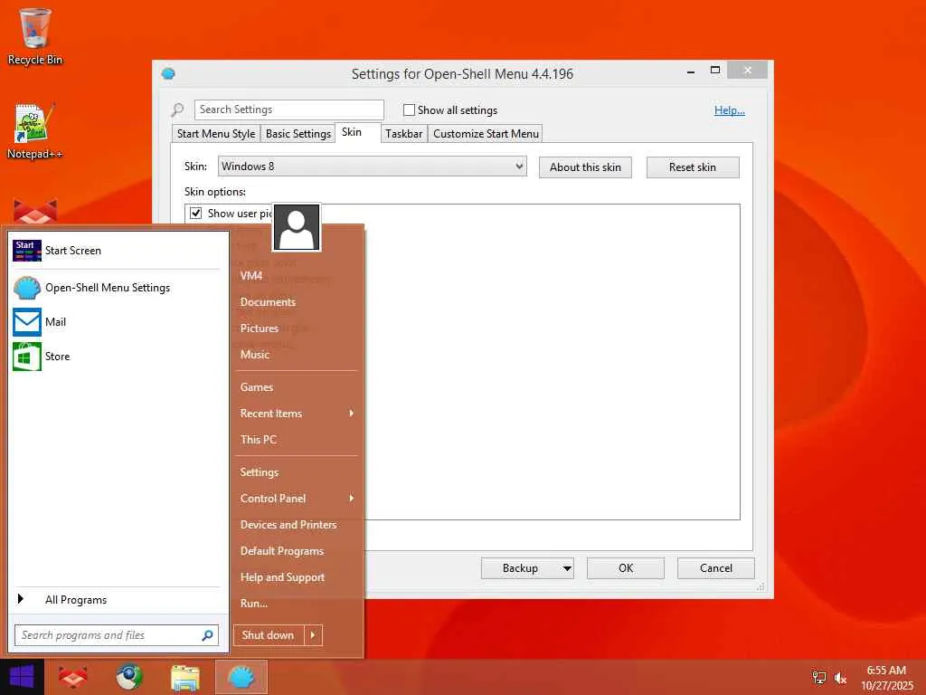Switch to the Taskbar tab
The width and height of the screenshot is (926, 695).
(x=404, y=134)
